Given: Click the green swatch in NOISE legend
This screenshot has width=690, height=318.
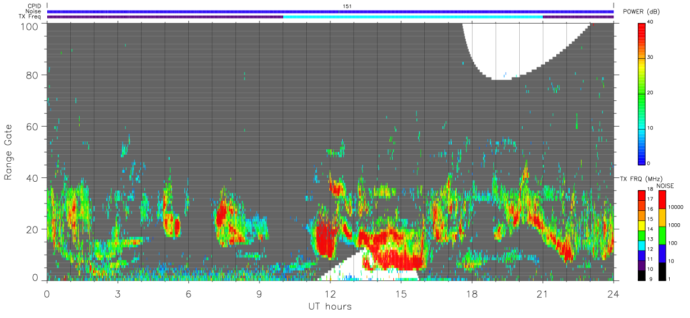Looking at the screenshot, I should coord(661,236).
